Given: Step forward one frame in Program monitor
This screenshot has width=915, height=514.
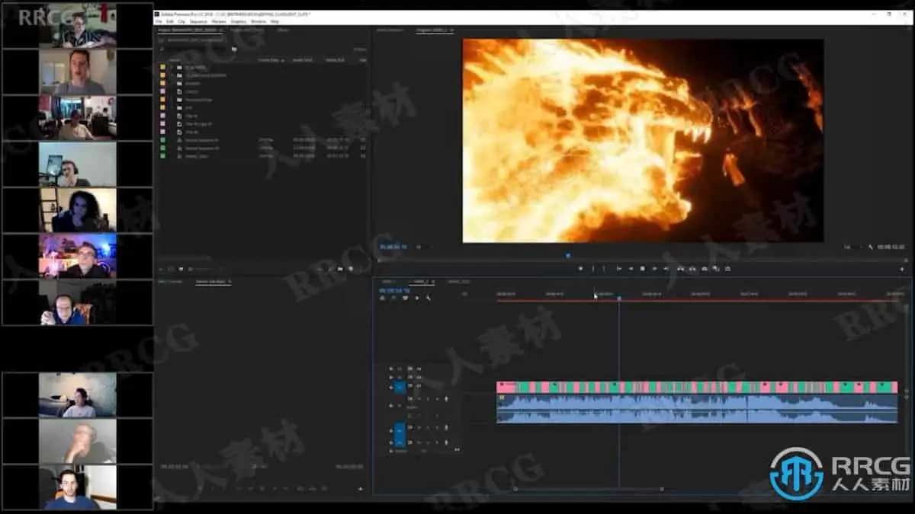Looking at the screenshot, I should tap(655, 268).
